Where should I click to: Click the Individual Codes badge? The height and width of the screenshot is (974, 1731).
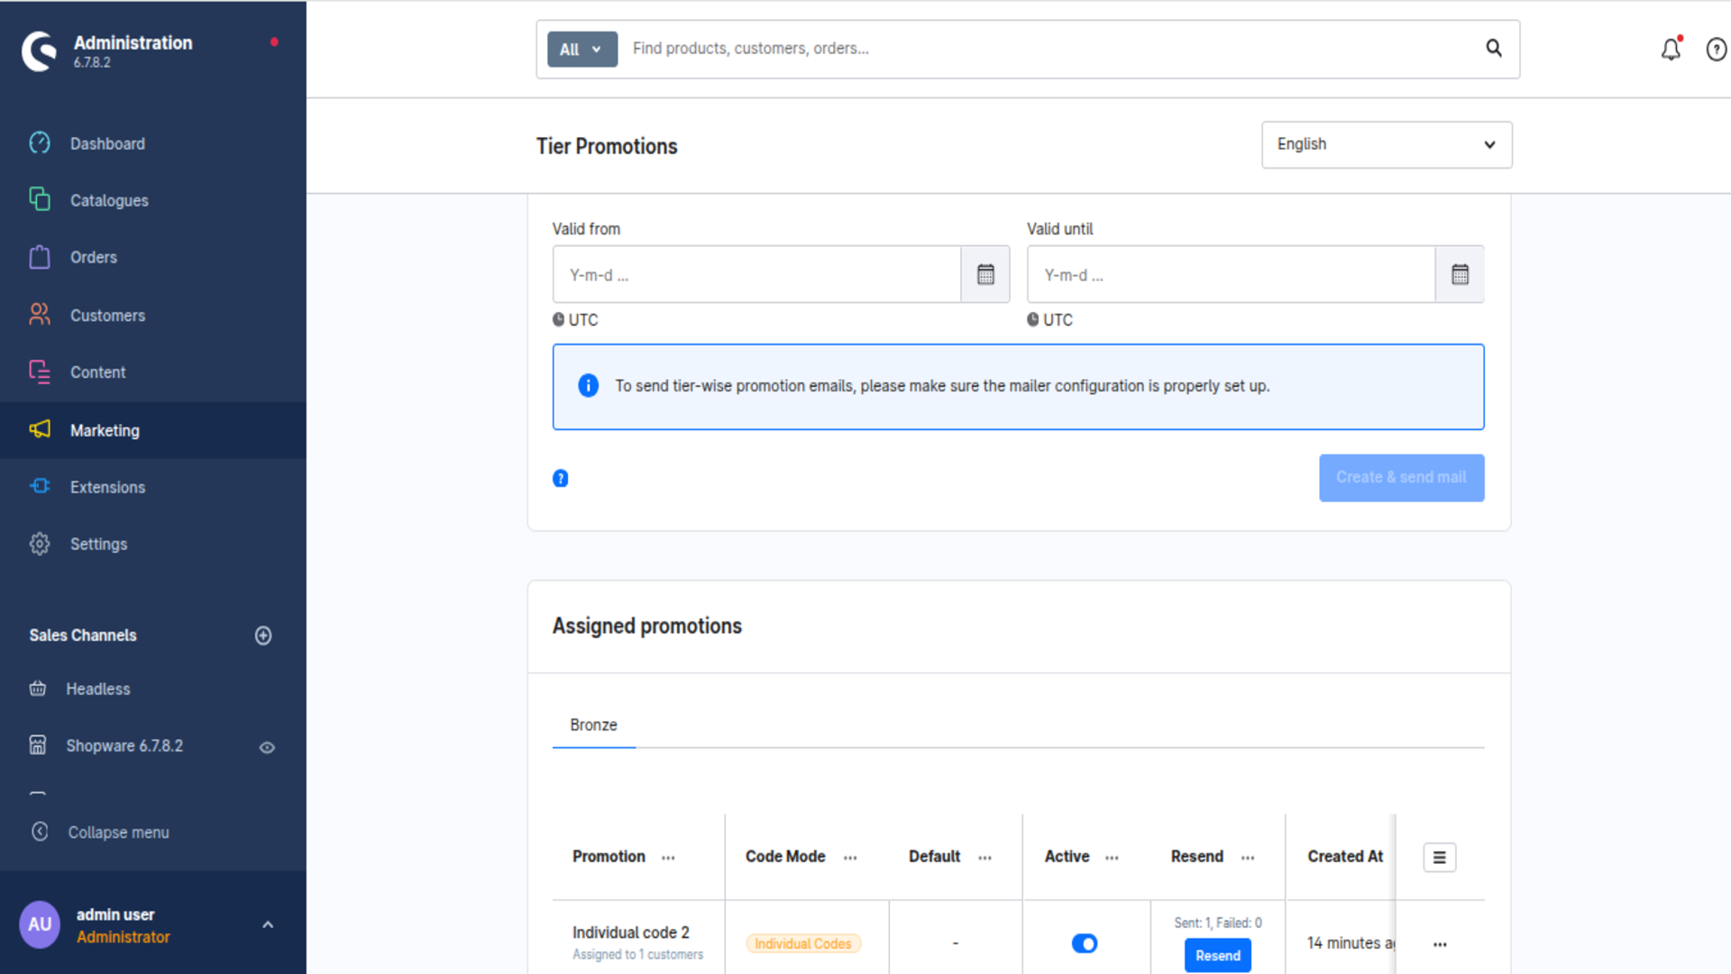tap(802, 944)
